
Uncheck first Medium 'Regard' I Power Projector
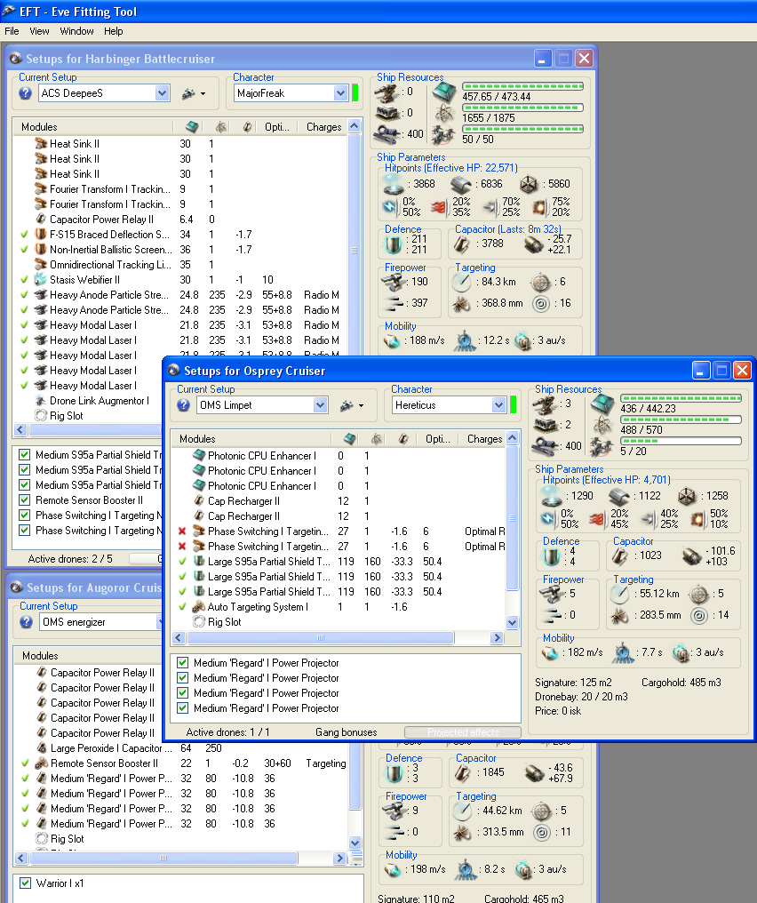183,663
